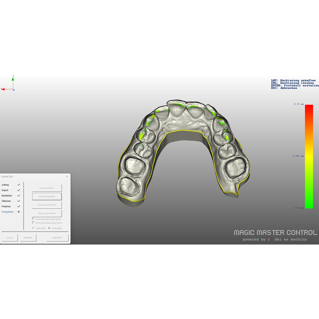Click the checkmark icon beside Auftrag
This screenshot has height=319, width=319.
[x=19, y=185]
